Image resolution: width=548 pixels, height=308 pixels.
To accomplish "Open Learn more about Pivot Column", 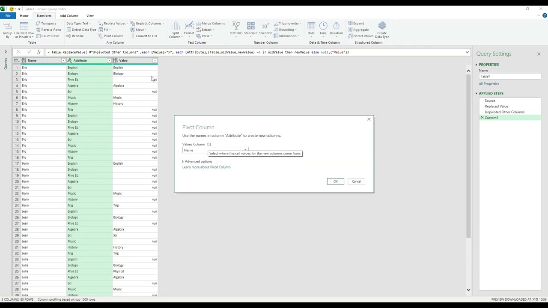I will (206, 167).
